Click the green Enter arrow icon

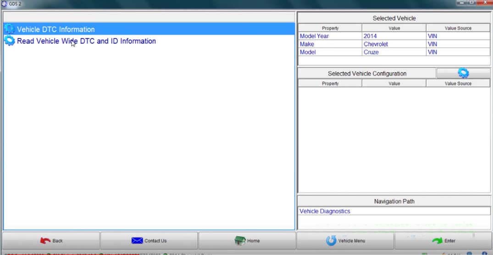coord(437,241)
